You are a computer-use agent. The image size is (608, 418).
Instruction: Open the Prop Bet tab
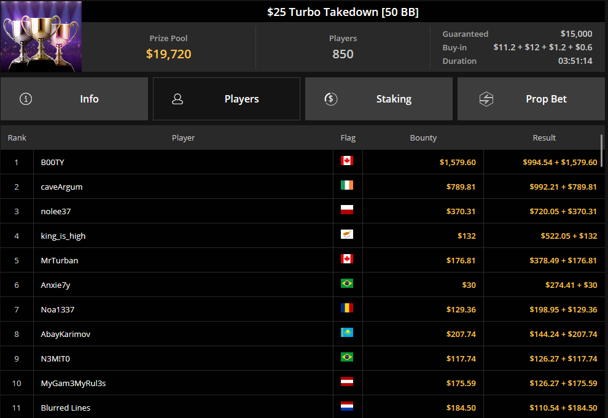[531, 99]
